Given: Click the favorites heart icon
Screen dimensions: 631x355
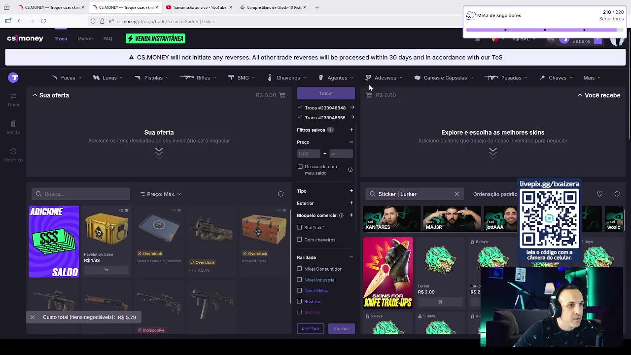Looking at the screenshot, I should click(x=599, y=194).
